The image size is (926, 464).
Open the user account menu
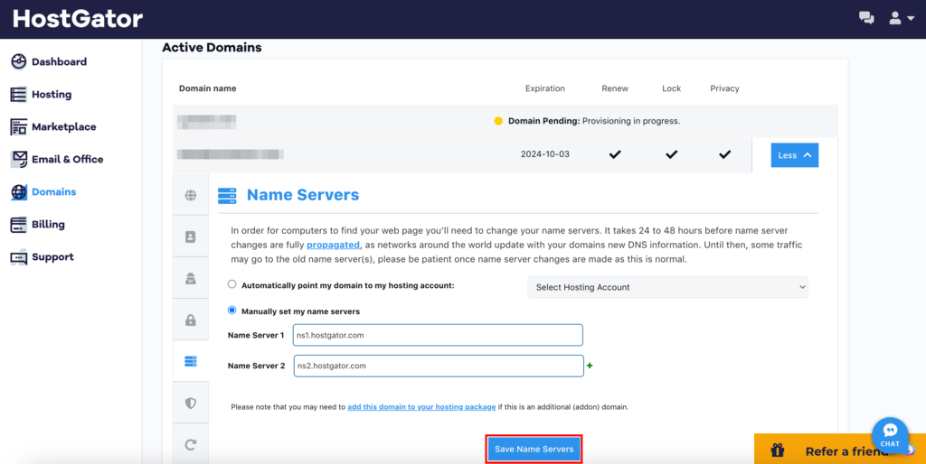tap(902, 18)
